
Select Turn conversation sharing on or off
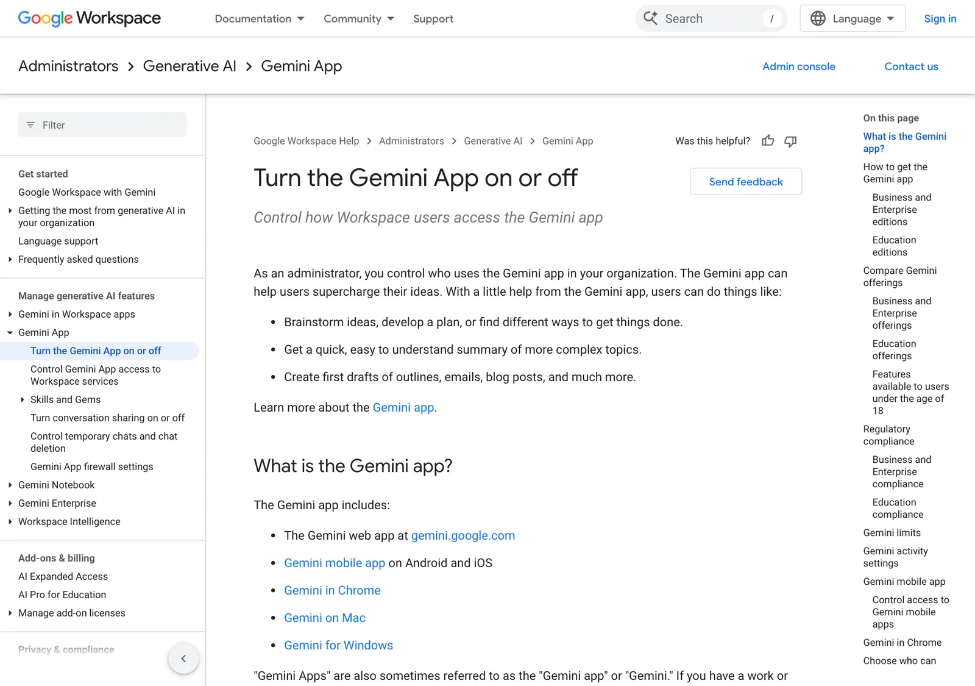(107, 418)
